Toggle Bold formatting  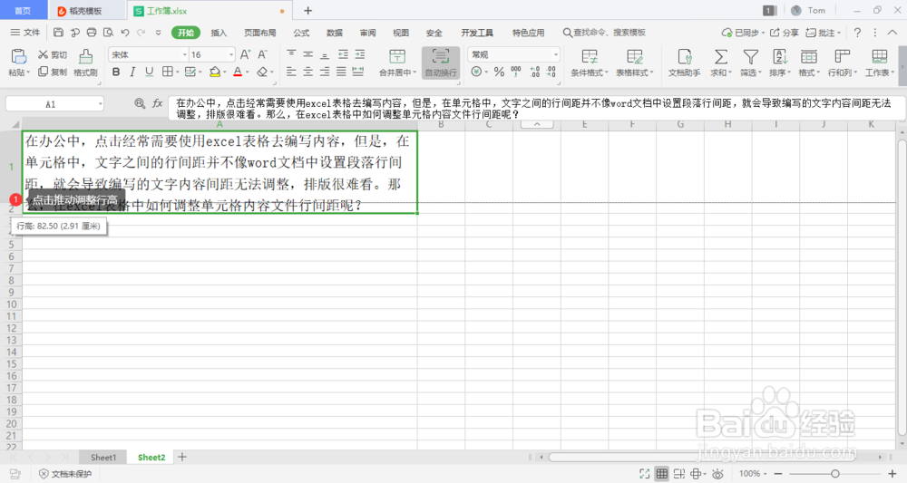pyautogui.click(x=116, y=72)
